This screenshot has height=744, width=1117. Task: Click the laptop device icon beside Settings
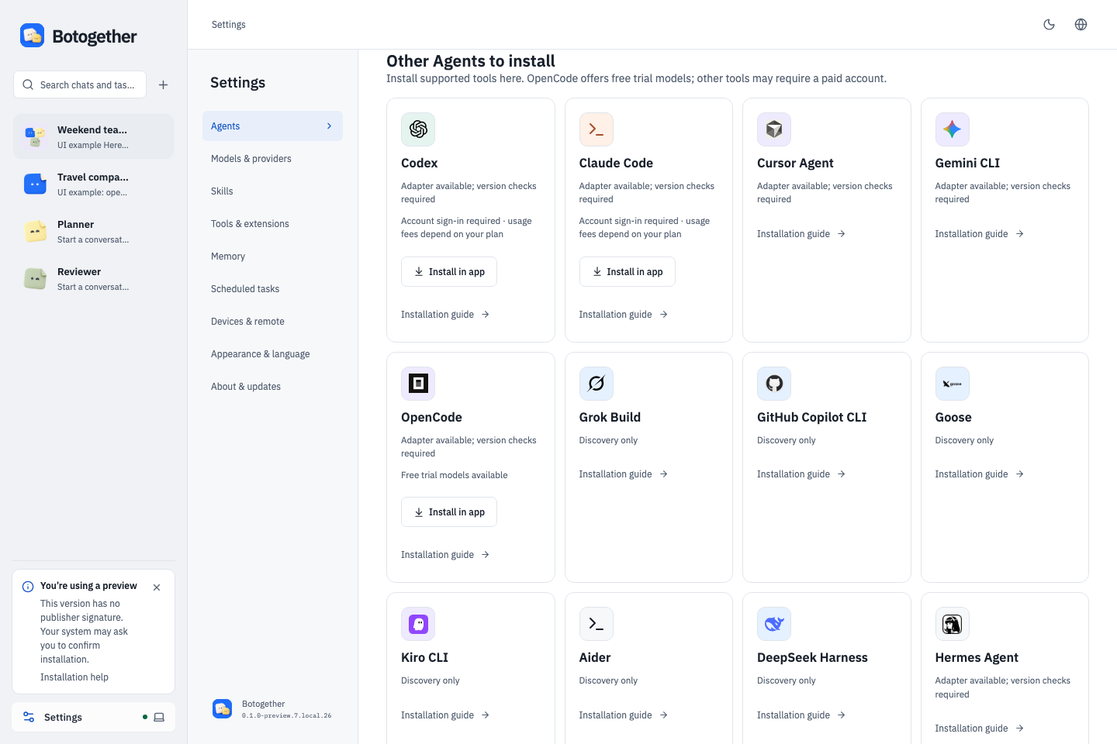159,718
